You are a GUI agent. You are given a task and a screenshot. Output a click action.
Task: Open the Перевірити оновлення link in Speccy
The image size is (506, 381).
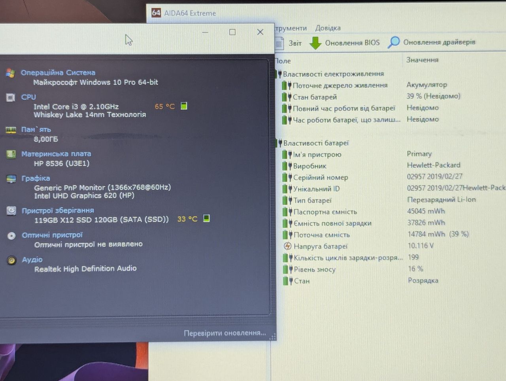(x=225, y=333)
